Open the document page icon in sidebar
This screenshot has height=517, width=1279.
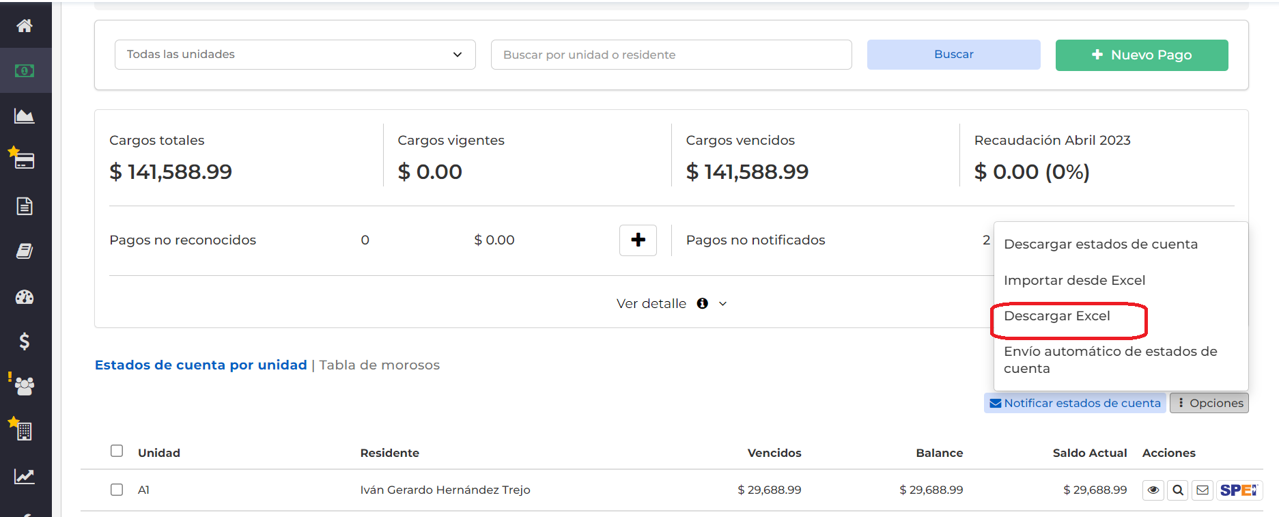pos(25,206)
